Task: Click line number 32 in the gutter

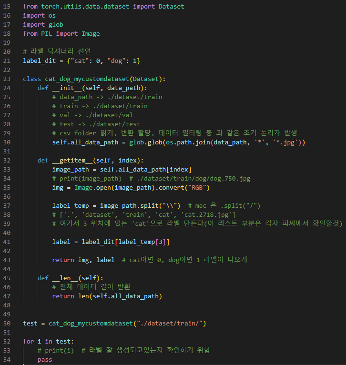Action: click(x=7, y=161)
